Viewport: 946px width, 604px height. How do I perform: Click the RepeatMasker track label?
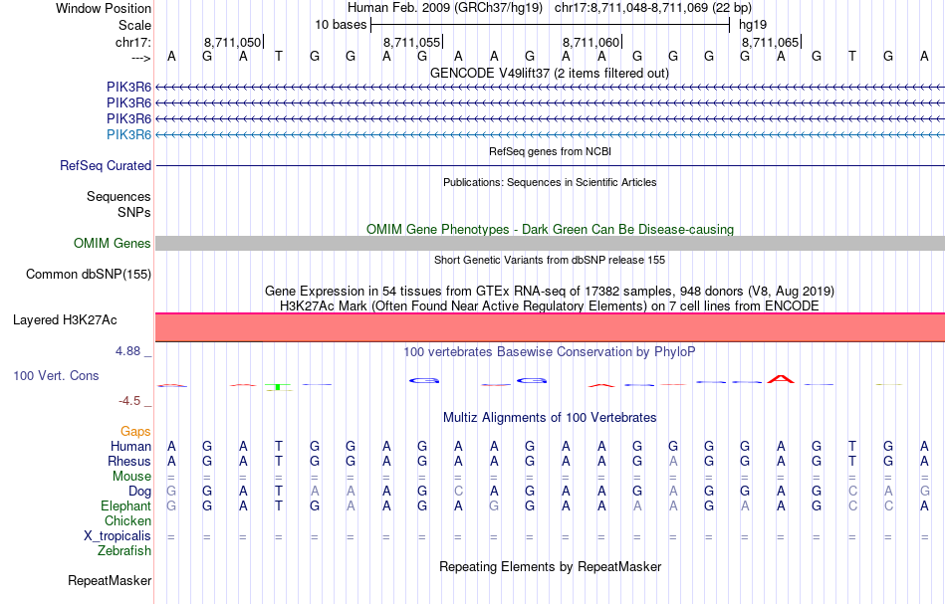click(110, 580)
